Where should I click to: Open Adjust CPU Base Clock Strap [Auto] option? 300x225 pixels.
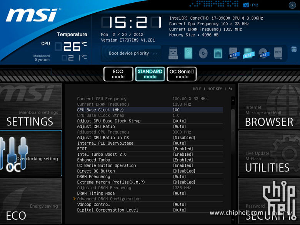(x=179, y=121)
